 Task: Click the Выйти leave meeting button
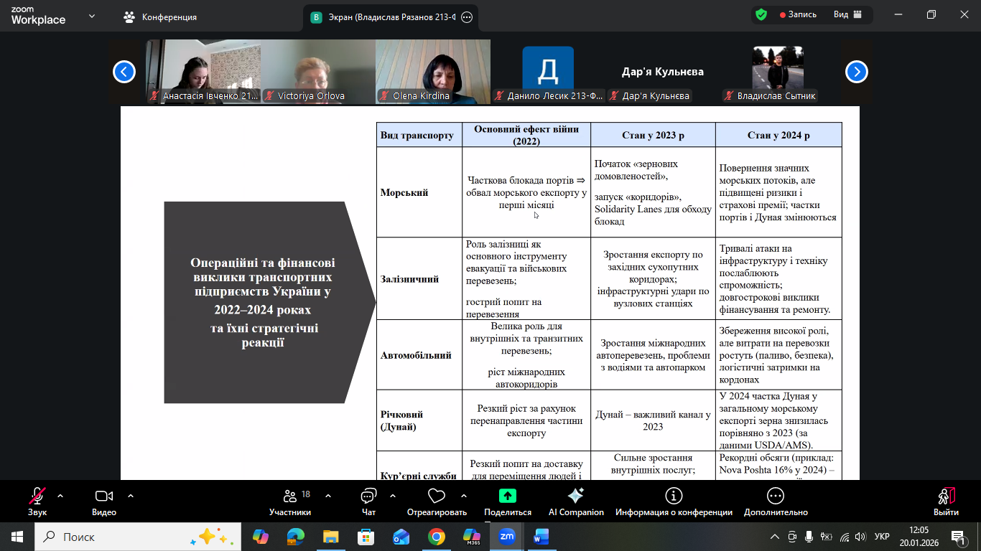click(x=946, y=501)
